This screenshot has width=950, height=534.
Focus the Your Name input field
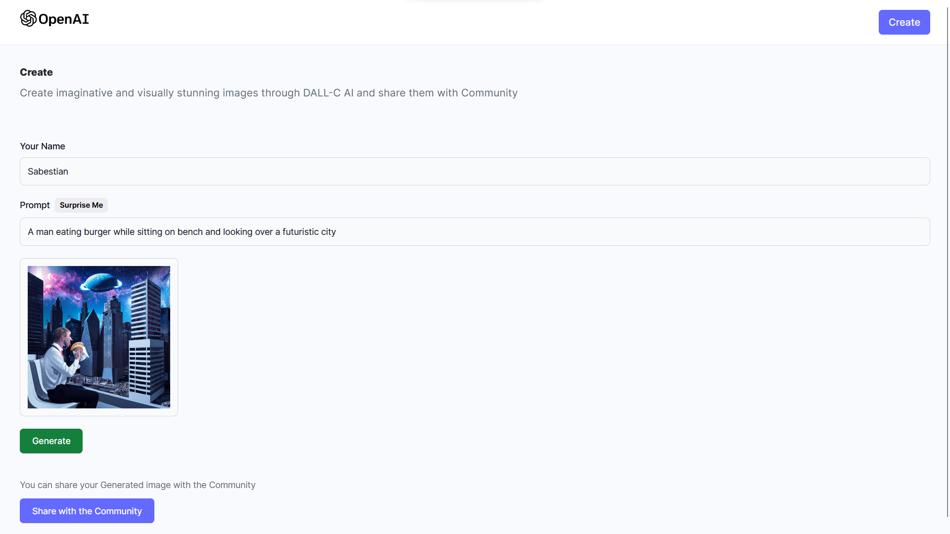point(475,172)
